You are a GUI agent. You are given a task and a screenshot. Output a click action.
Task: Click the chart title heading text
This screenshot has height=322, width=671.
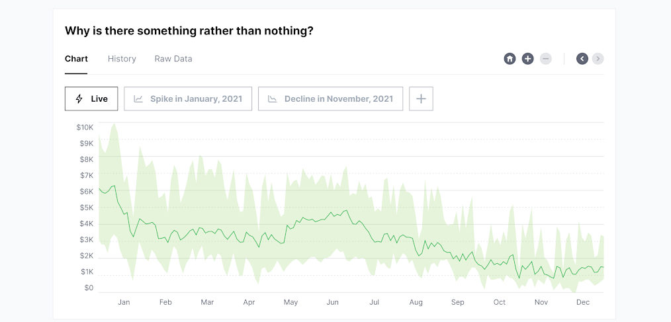click(x=189, y=31)
